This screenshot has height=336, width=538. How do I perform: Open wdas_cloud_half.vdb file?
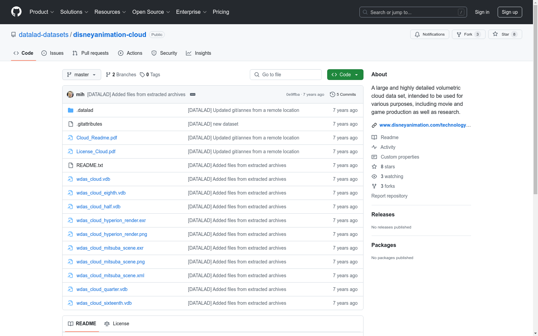[98, 207]
